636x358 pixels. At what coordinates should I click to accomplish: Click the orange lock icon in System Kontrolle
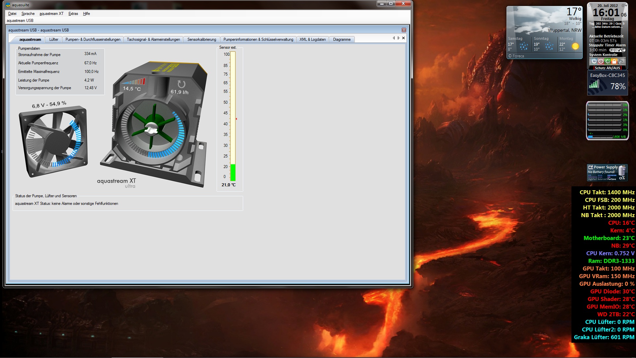[614, 61]
